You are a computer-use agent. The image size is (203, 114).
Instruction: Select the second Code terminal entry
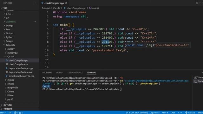coord(199,81)
